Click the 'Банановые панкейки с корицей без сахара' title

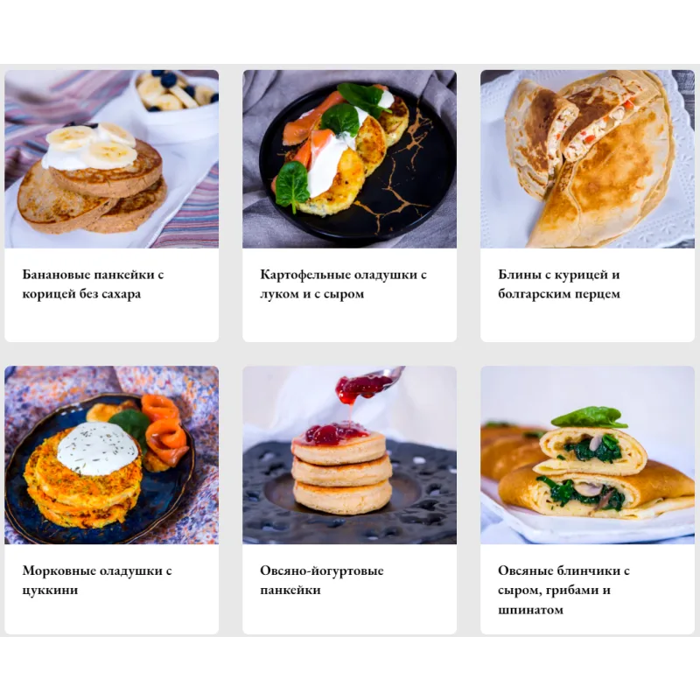[94, 283]
